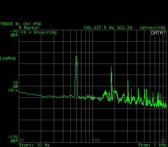Click the diamond marker on the trace
The height and width of the screenshot is (147, 168).
coord(92,98)
